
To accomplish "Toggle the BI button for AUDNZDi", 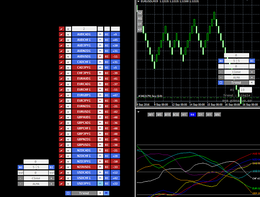I will (107, 51).
